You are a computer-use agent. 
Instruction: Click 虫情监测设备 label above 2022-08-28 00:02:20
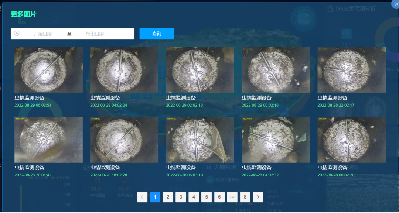332,168
